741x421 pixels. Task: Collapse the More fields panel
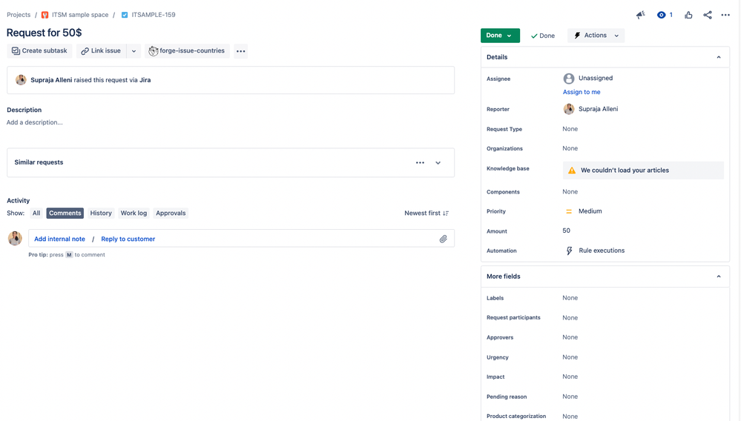719,276
